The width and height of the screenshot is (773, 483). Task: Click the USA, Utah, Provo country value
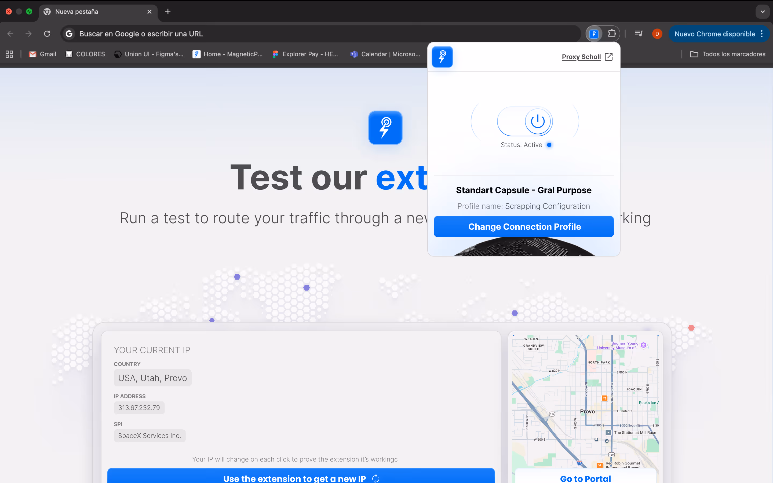pyautogui.click(x=152, y=378)
